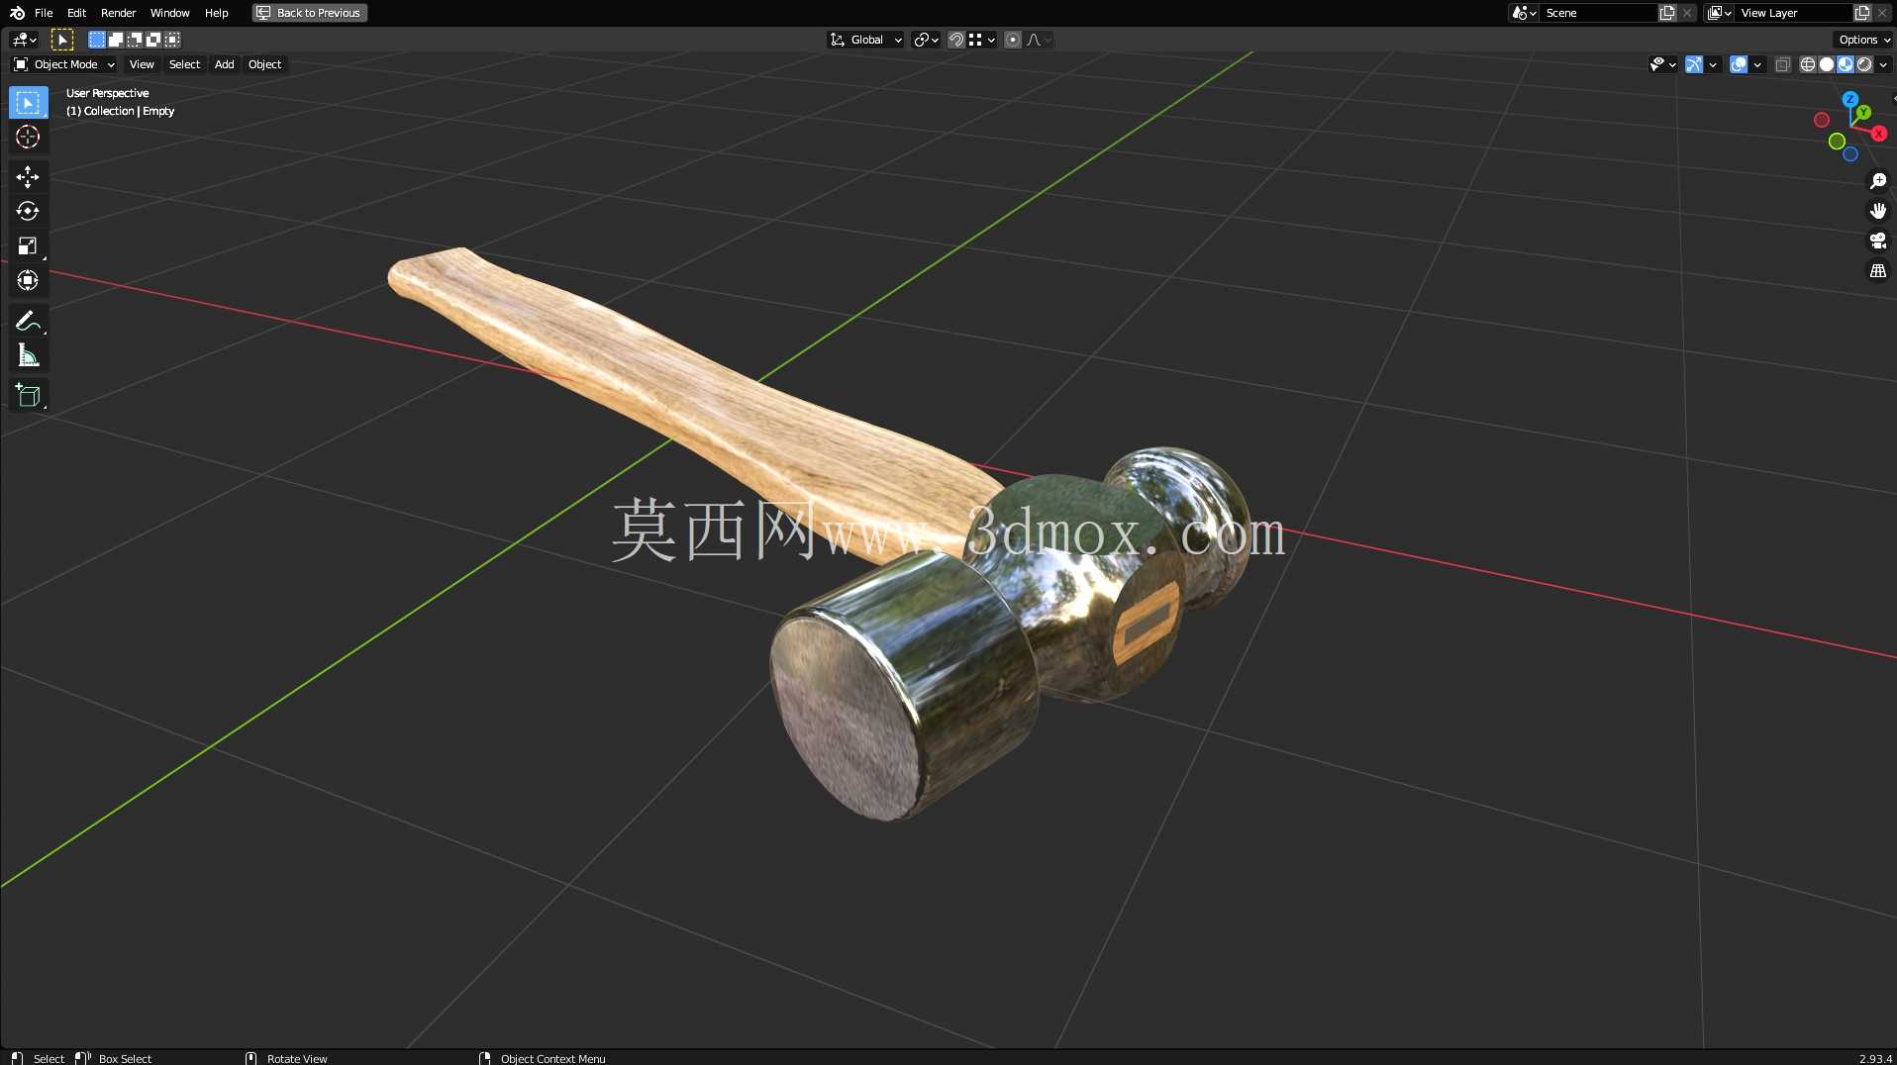Set selection mode to invert

click(152, 40)
